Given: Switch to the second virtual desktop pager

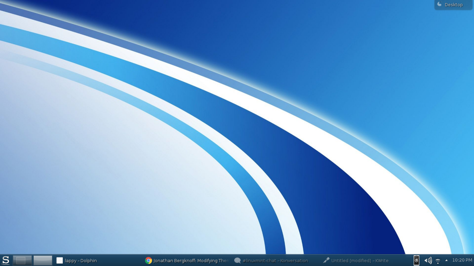Looking at the screenshot, I should 43,260.
